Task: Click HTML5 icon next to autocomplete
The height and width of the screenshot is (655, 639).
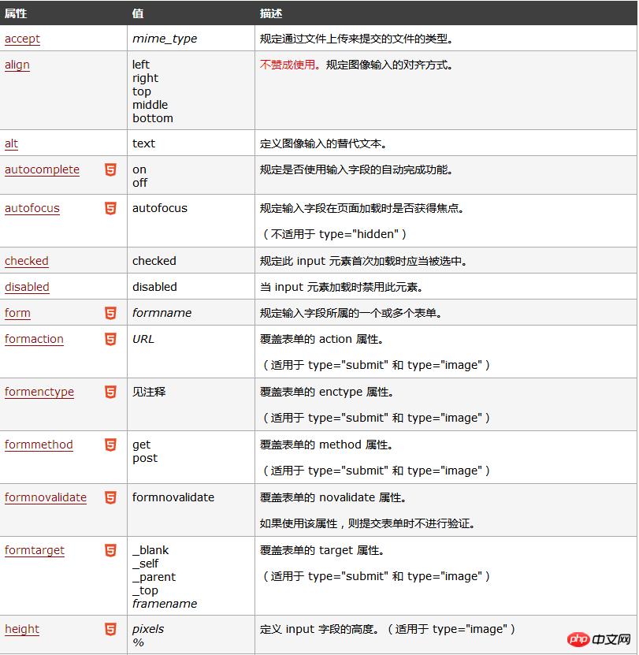Action: (110, 169)
